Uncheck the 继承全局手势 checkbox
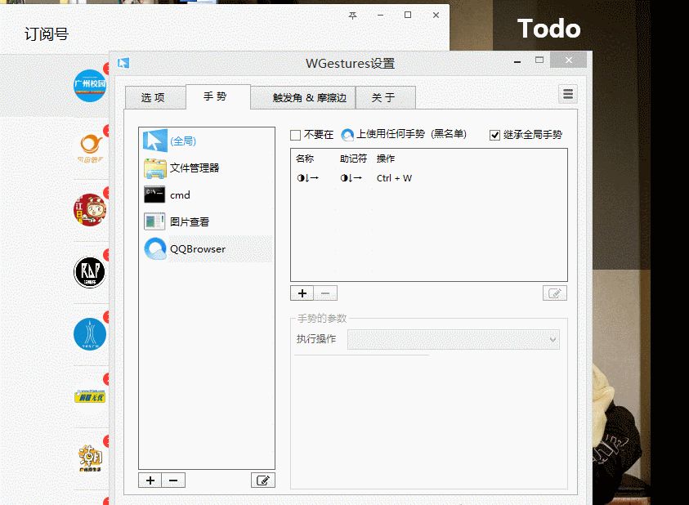Viewport: 689px width, 505px height. click(494, 135)
